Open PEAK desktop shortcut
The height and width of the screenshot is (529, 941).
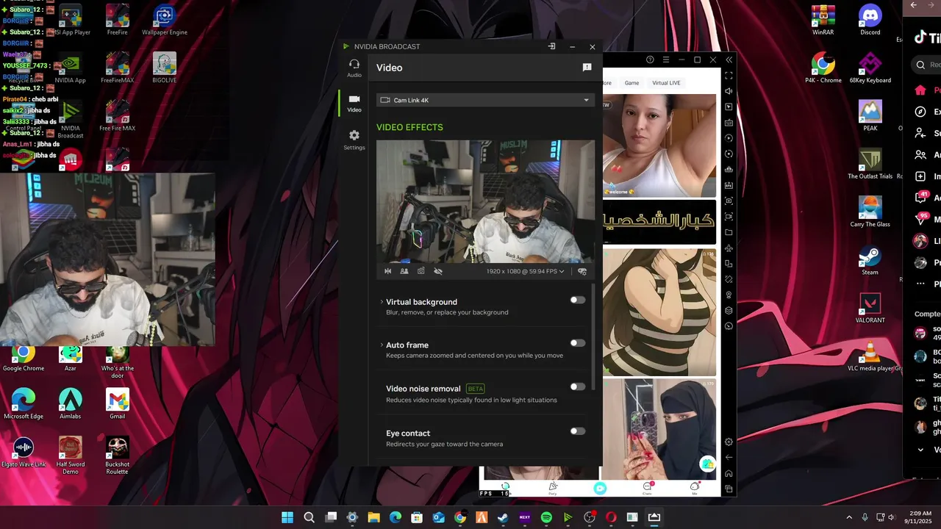pos(870,116)
